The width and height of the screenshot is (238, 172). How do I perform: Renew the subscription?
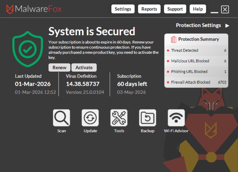point(60,67)
